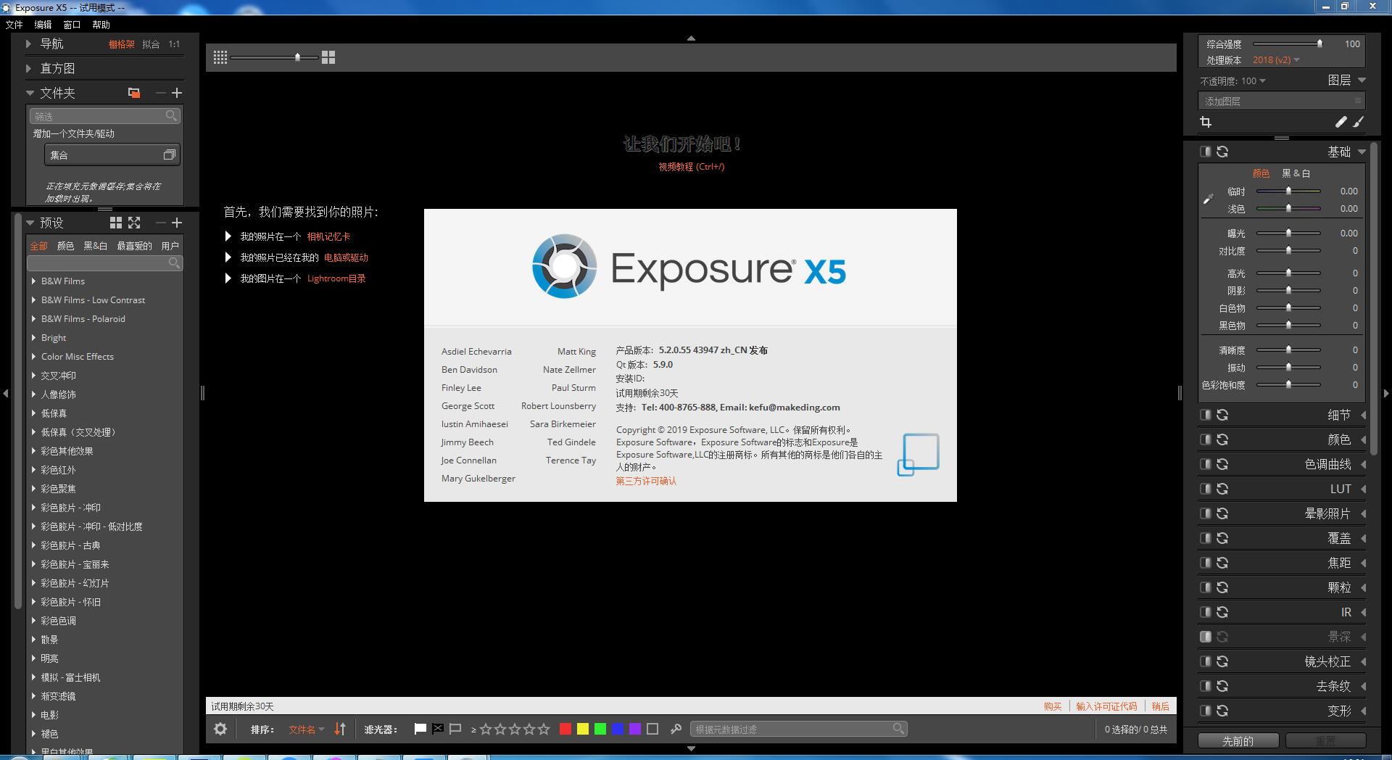Toggle the 去条纹 panel on/off
This screenshot has height=760, width=1392.
pos(1205,686)
